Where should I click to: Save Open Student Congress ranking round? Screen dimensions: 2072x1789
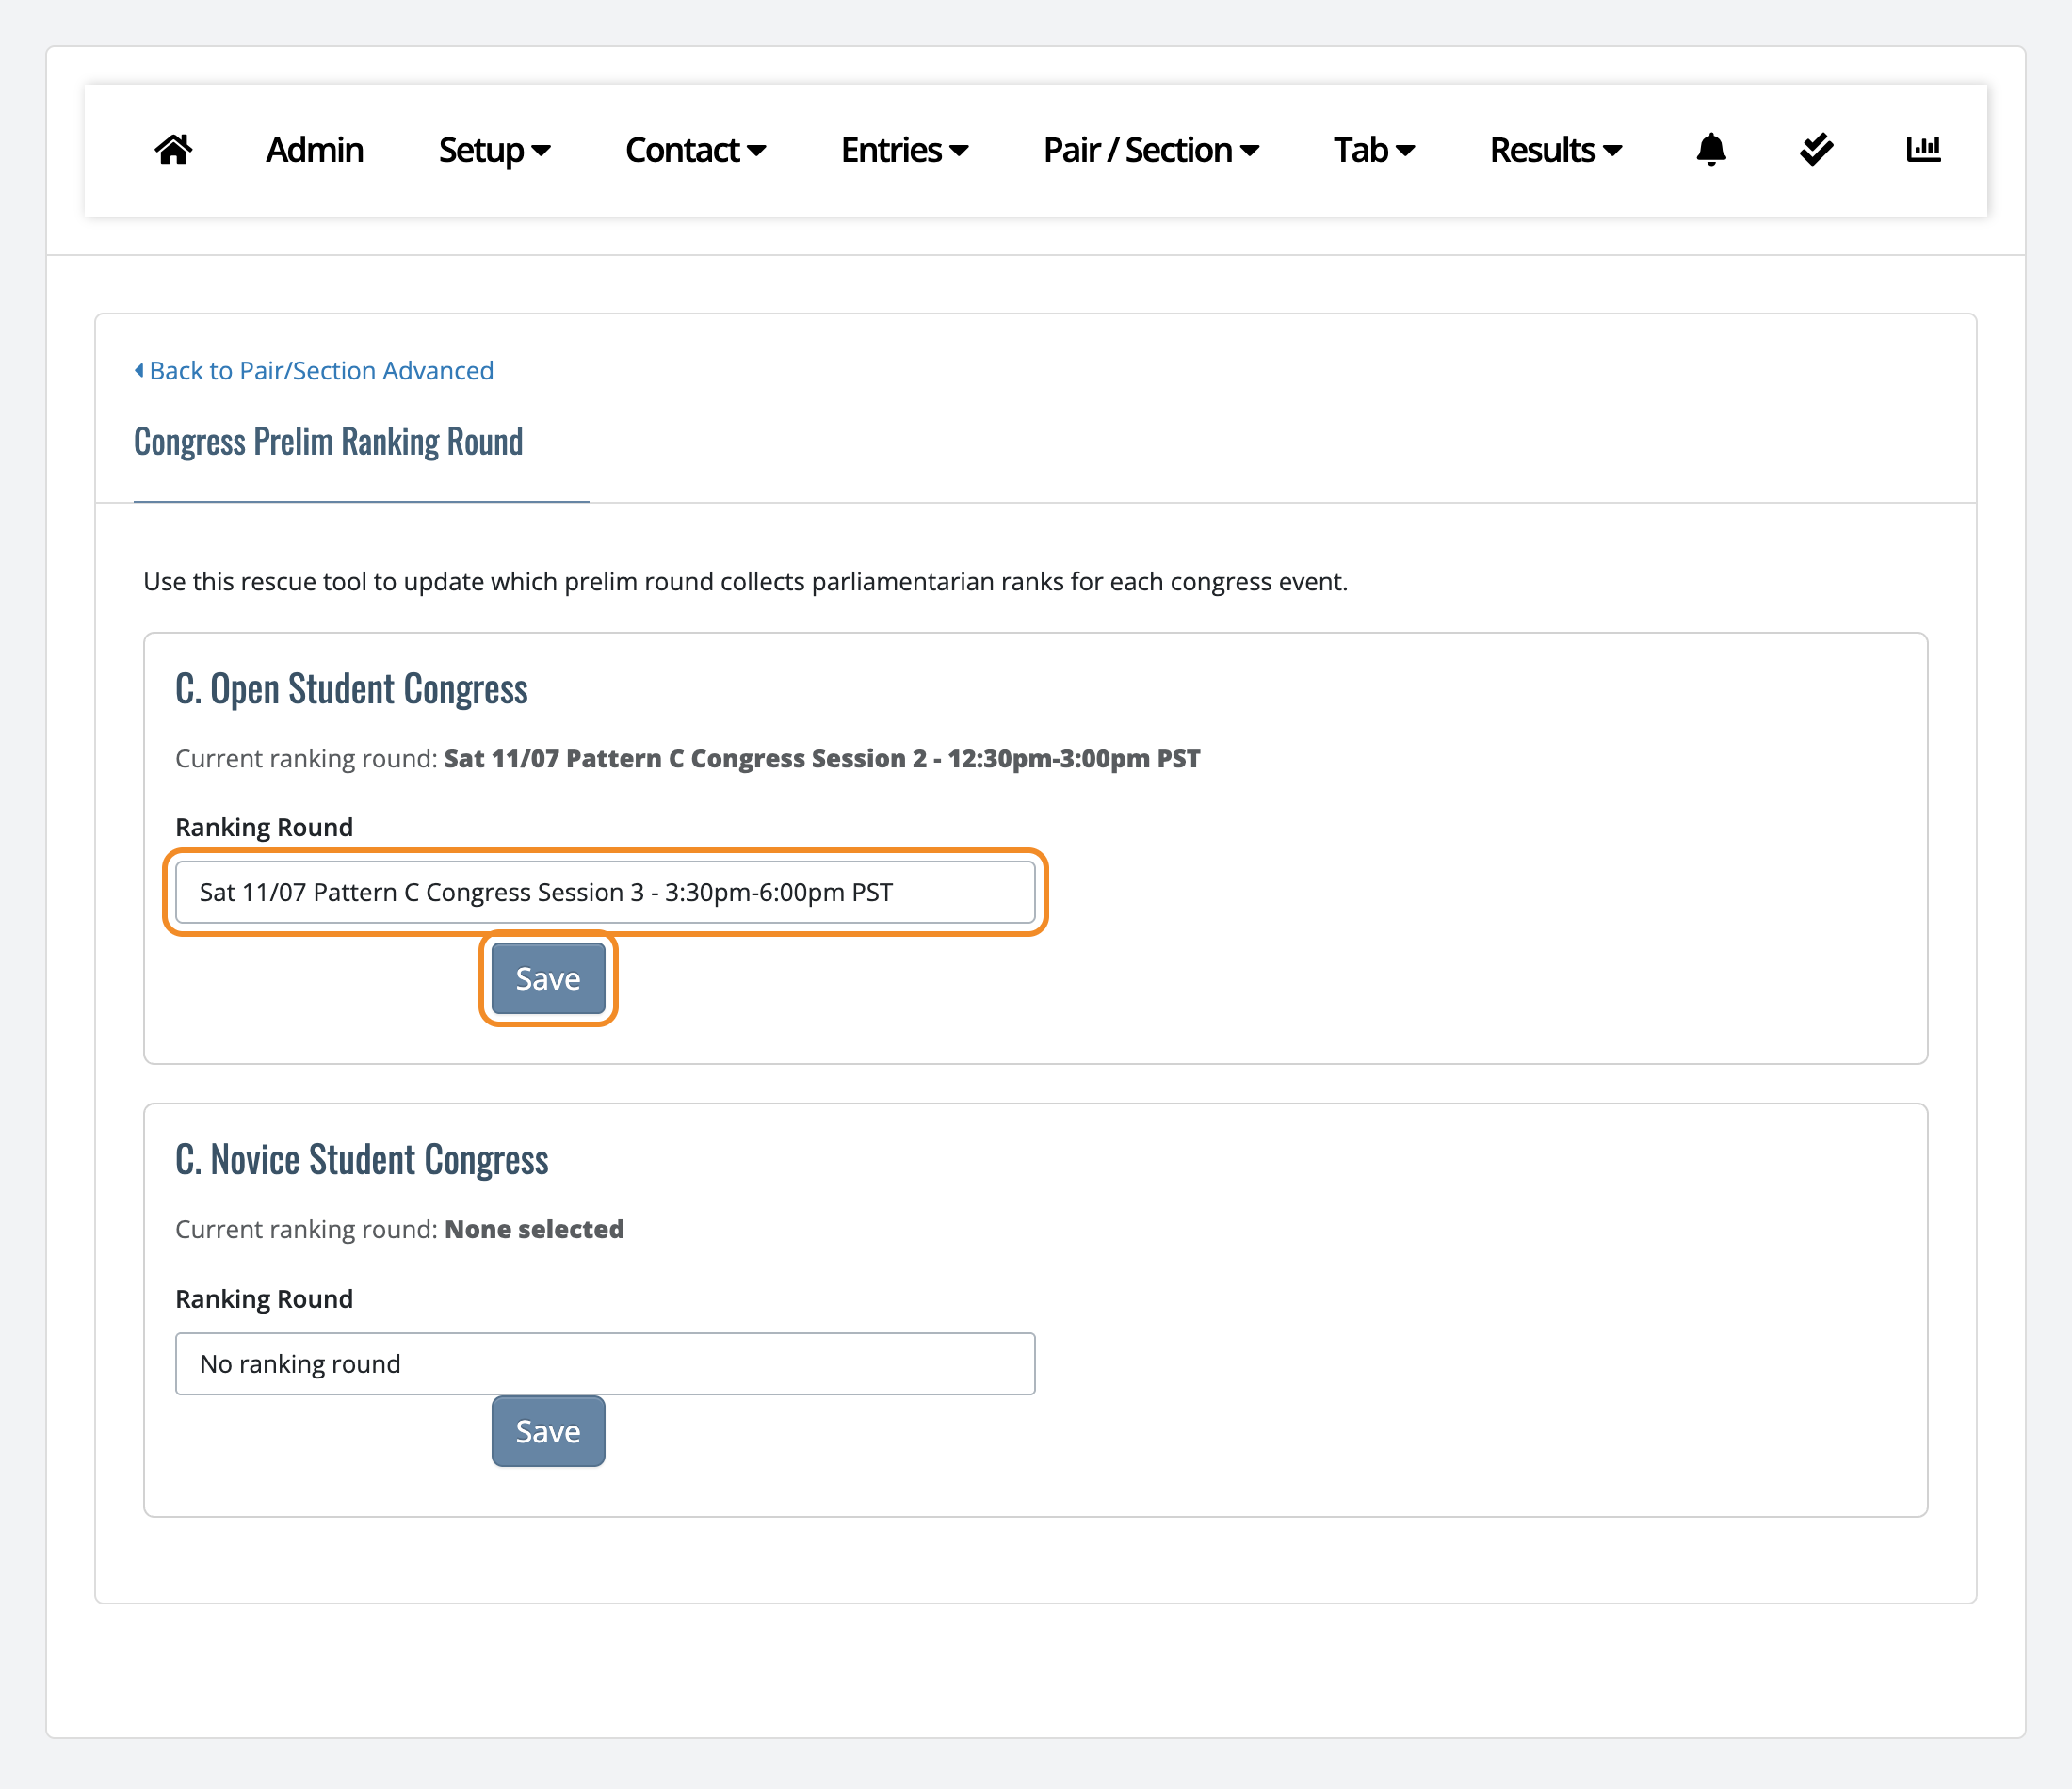[x=548, y=978]
